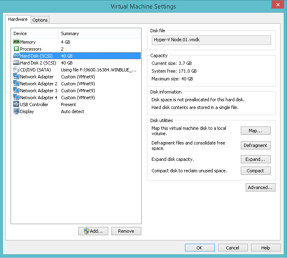Click 'System free: 171.0 GB' text
Image resolution: width=287 pixels, height=258 pixels.
[x=174, y=71]
